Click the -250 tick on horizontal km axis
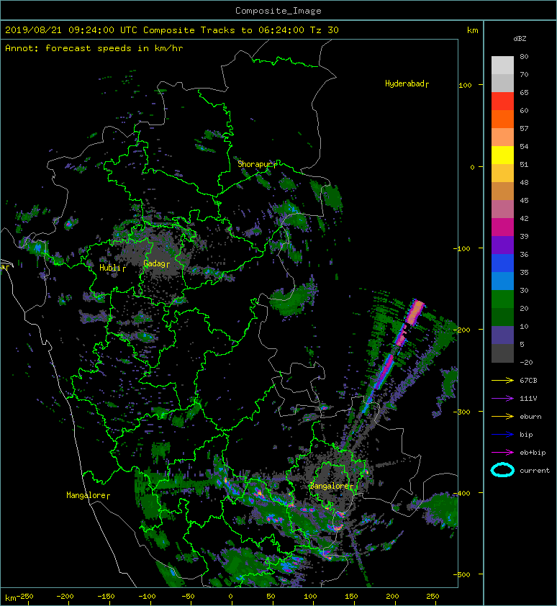 [x=24, y=597]
